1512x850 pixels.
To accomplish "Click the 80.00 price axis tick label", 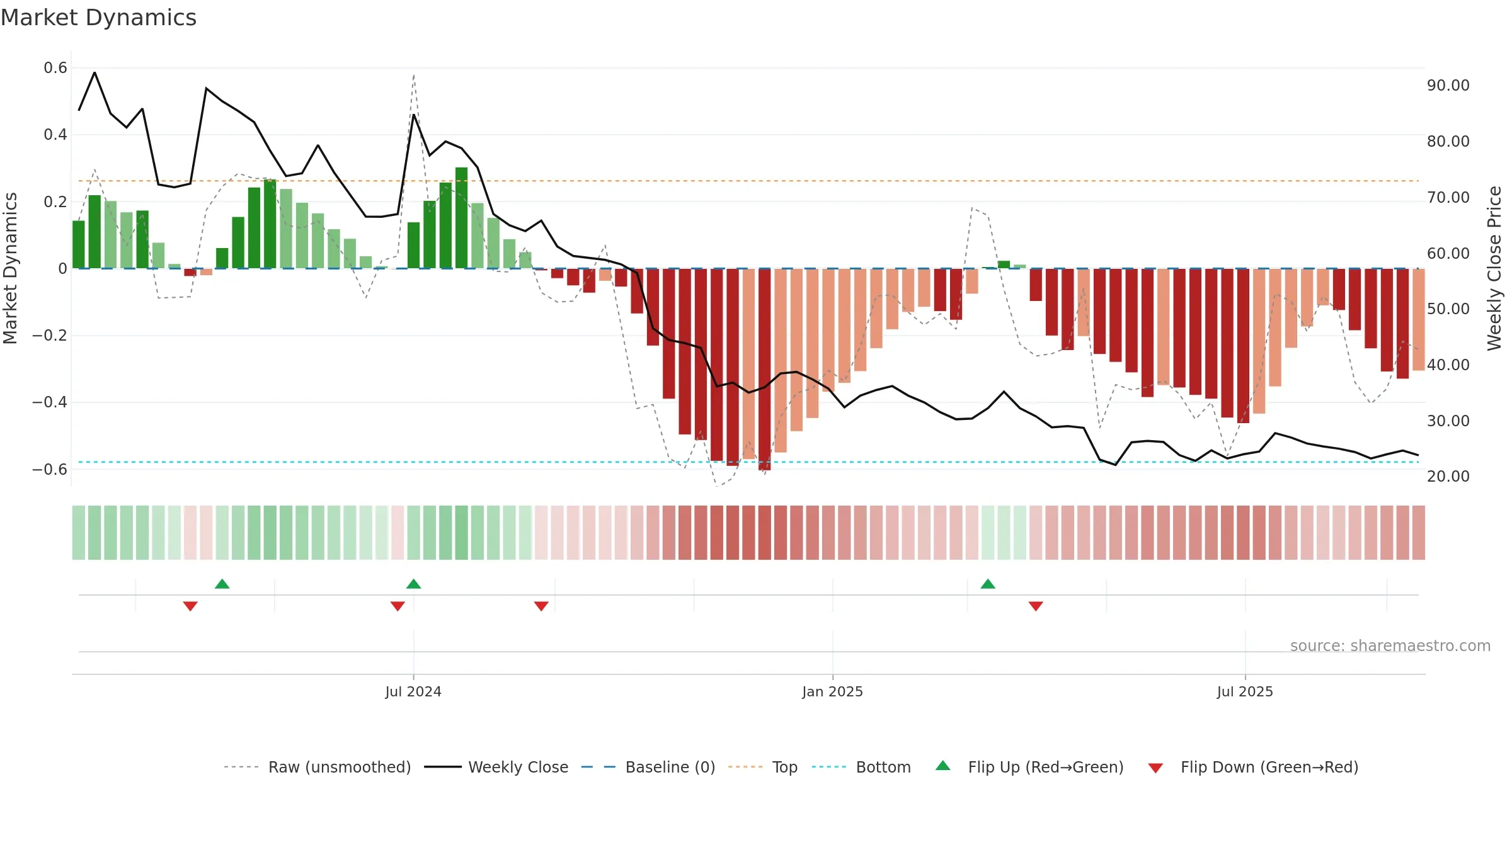I will click(x=1448, y=142).
